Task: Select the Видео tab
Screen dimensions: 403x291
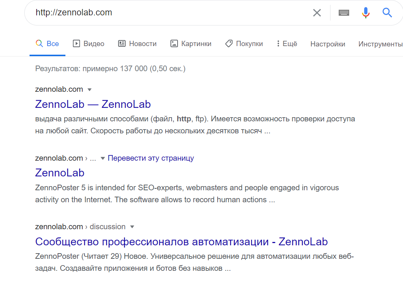Action: [x=88, y=43]
